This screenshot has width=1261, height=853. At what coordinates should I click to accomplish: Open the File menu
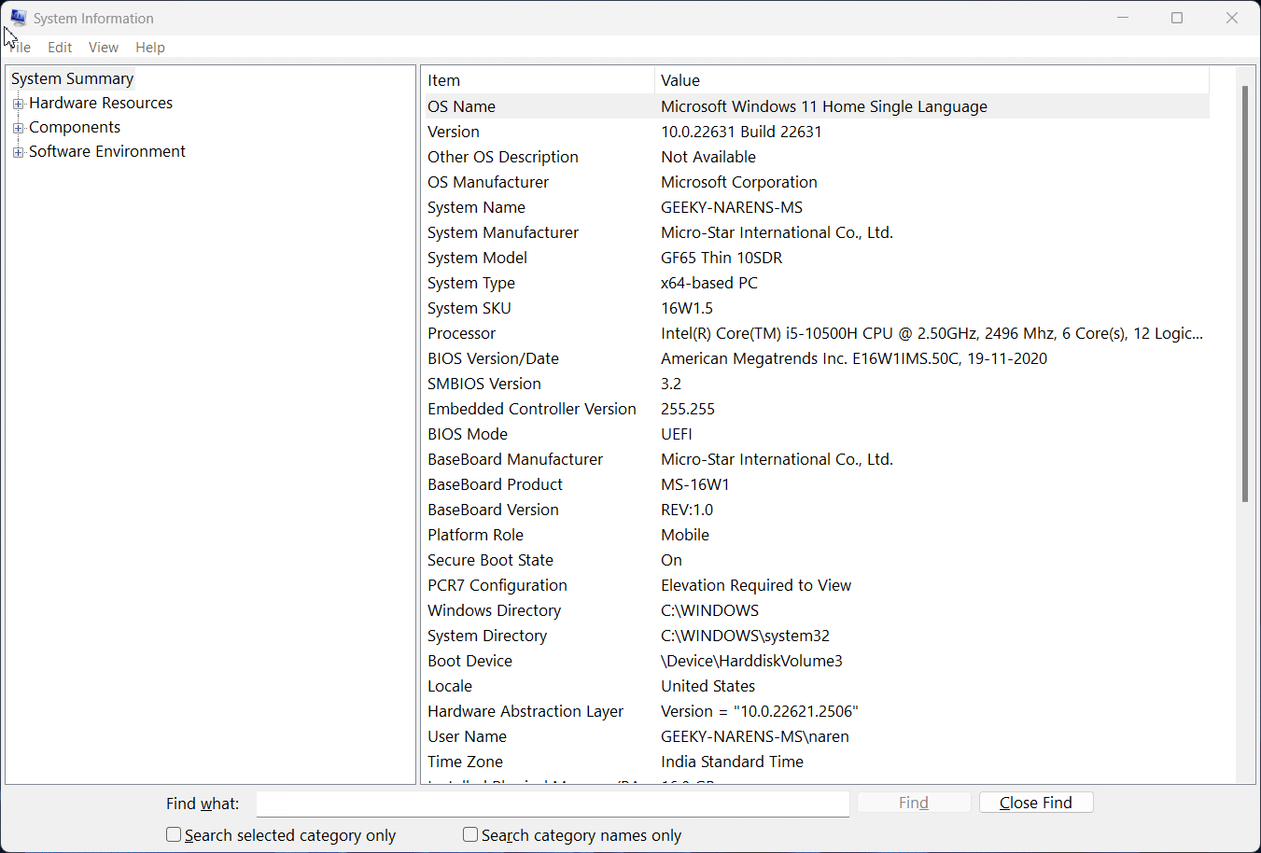click(x=19, y=48)
